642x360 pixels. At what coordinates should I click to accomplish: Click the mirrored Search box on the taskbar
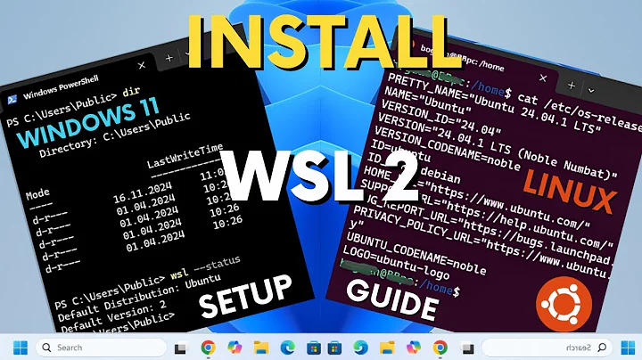click(x=547, y=348)
